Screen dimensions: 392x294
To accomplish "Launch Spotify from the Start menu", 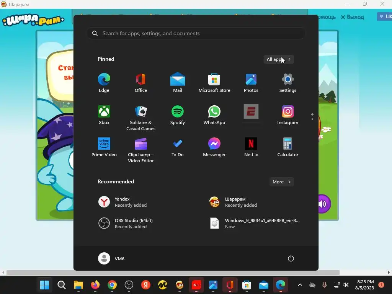I will (x=178, y=115).
